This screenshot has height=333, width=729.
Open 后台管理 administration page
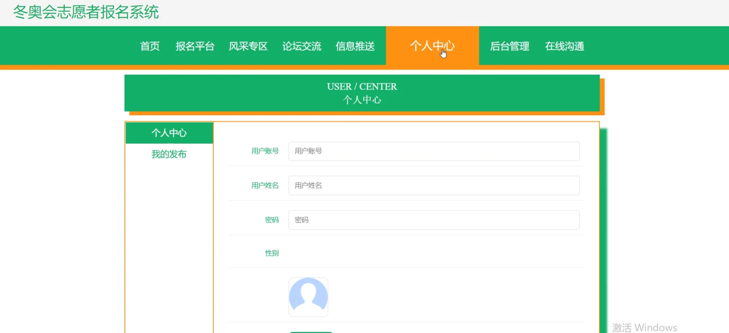(509, 46)
